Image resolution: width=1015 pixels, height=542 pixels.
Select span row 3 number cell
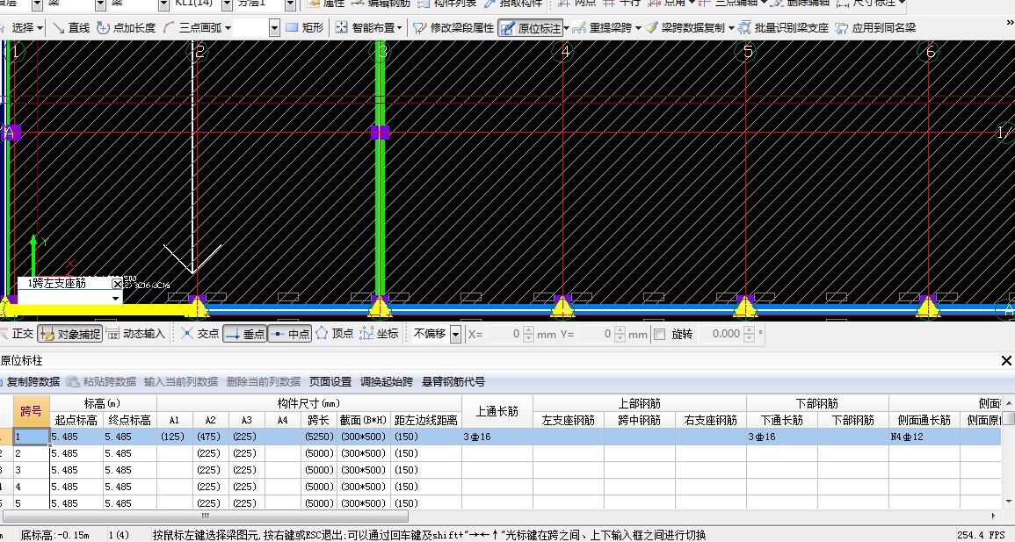[x=32, y=470]
